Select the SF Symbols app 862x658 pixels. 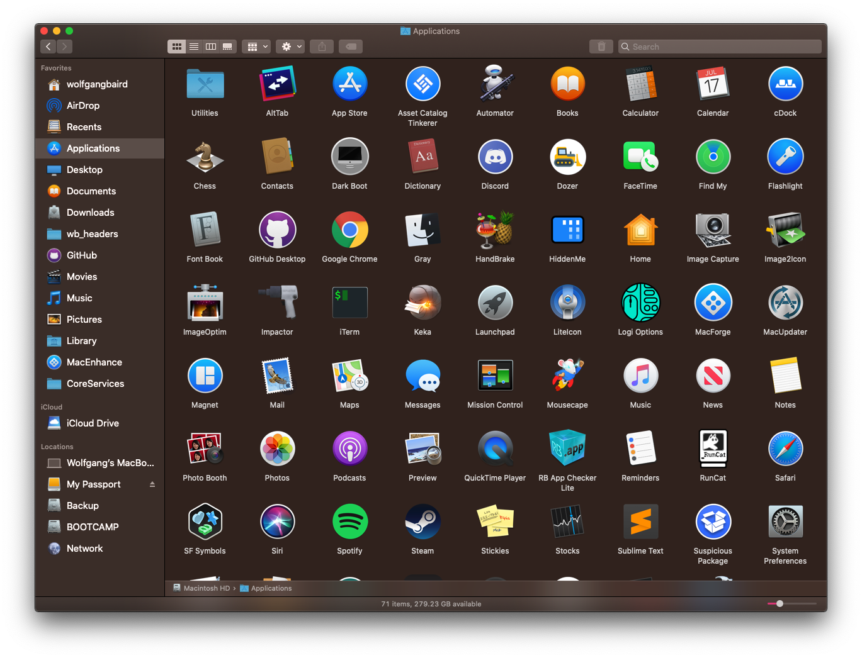[205, 522]
